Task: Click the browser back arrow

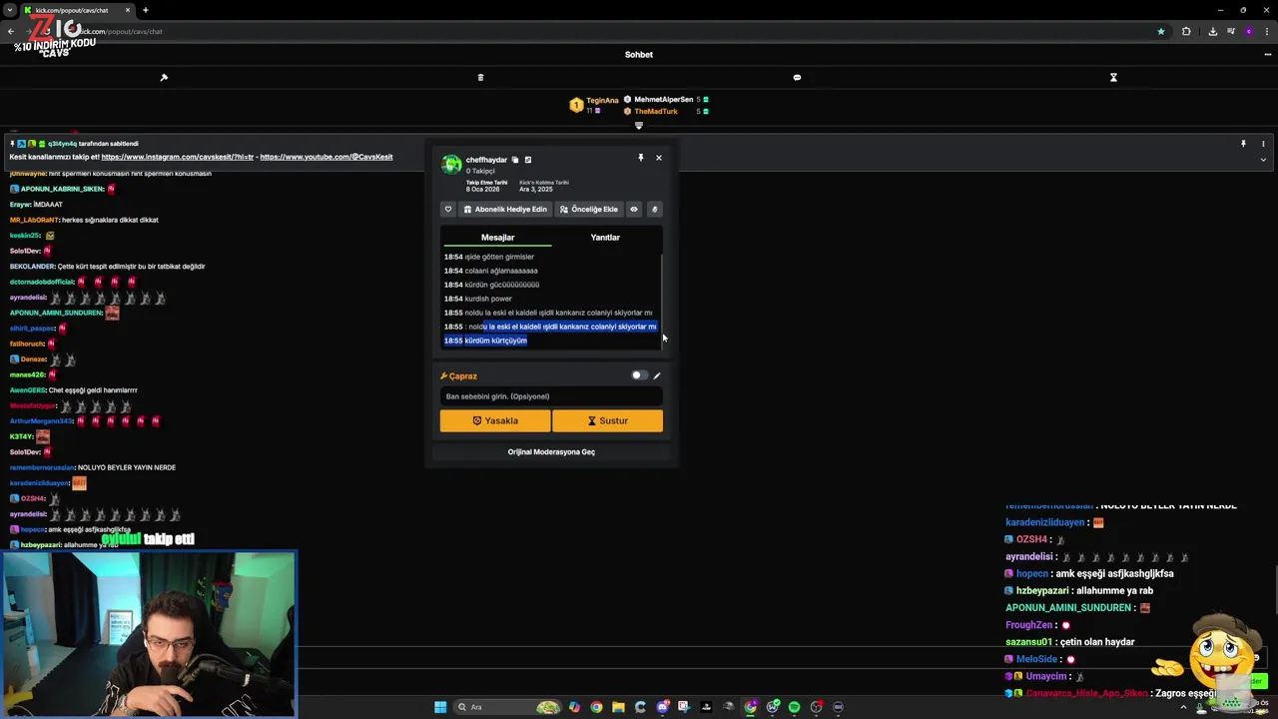Action: coord(11,31)
